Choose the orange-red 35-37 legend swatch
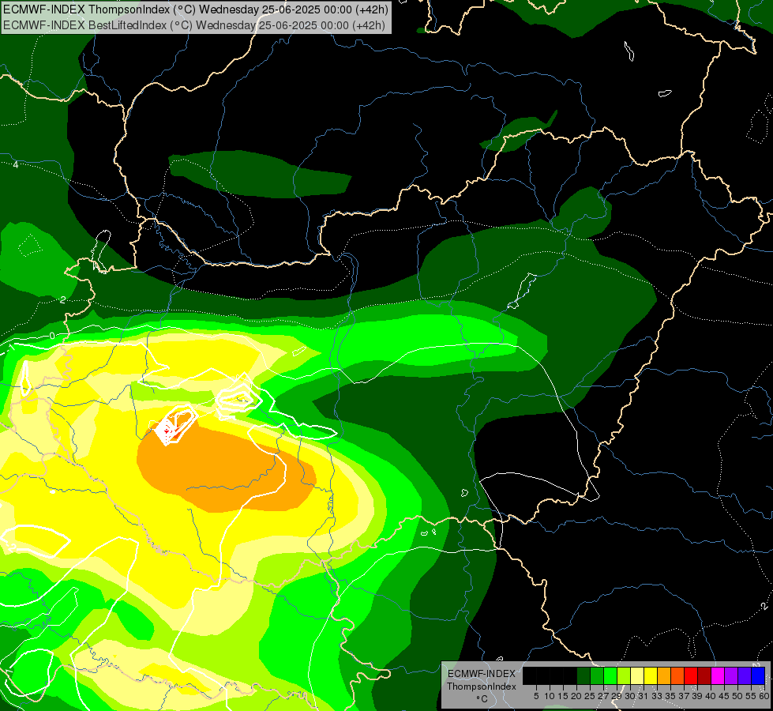Image resolution: width=773 pixels, height=711 pixels. tap(677, 675)
